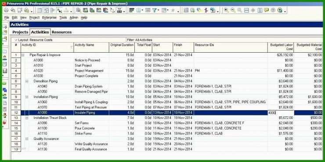Sort by Resource IDs column header
The image size is (325, 162).
(231, 47)
